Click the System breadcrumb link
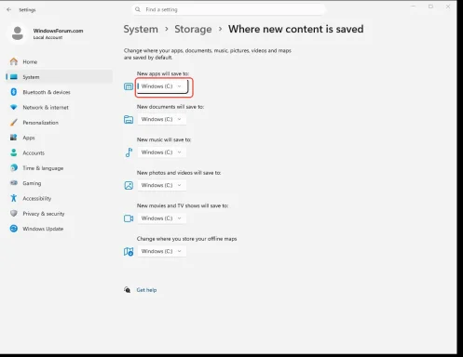The image size is (463, 357). click(141, 29)
